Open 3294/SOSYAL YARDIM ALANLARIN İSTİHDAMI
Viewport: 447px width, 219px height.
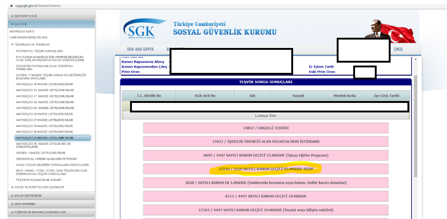(x=46, y=159)
